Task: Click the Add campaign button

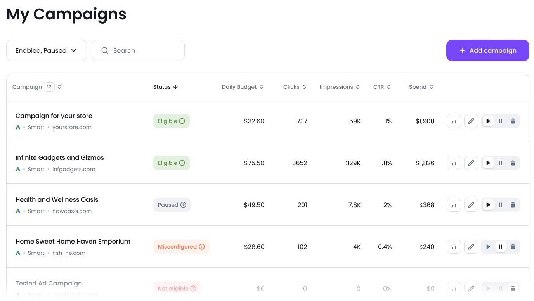Action: [487, 50]
